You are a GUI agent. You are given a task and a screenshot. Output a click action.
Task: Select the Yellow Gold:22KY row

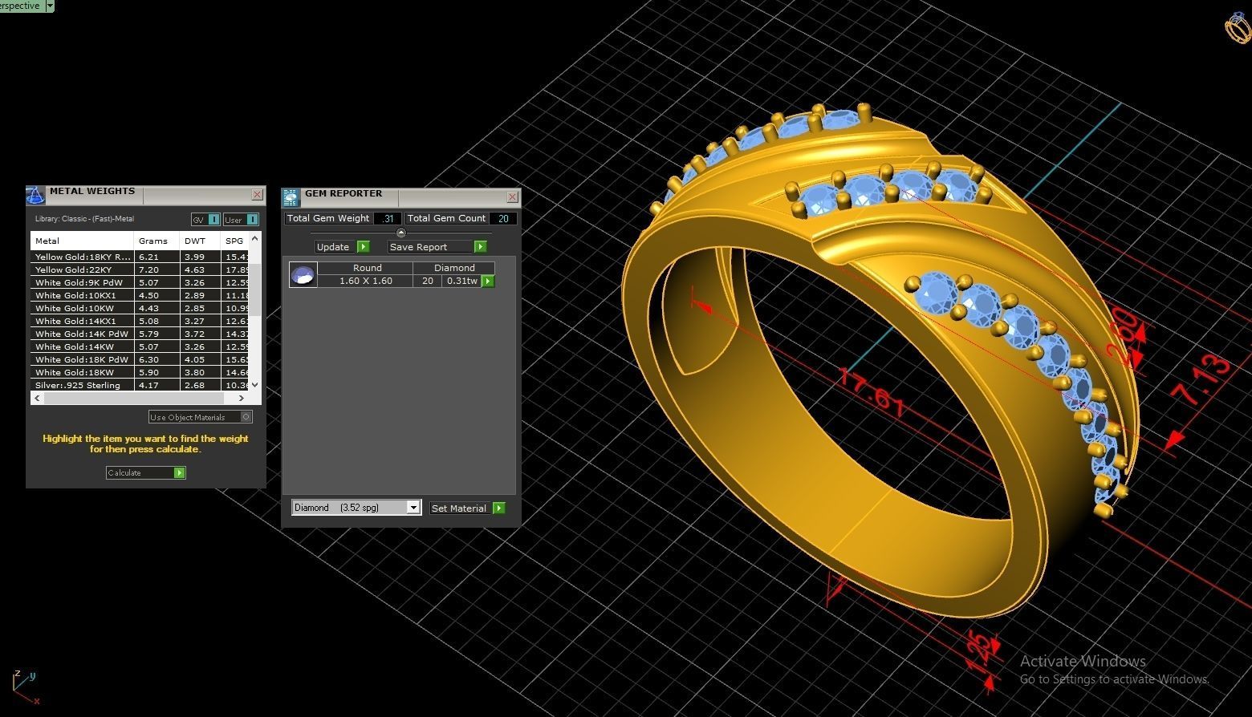tap(140, 269)
